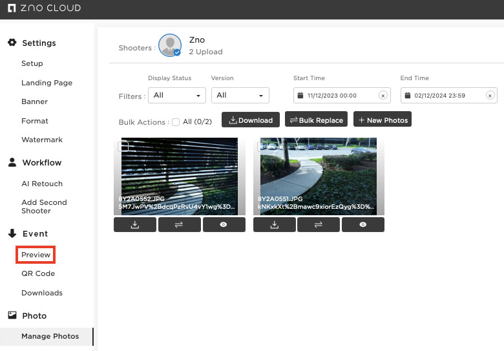This screenshot has width=504, height=351.
Task: Download photo 8Y2A0551.JPG with its download icon
Action: point(275,225)
